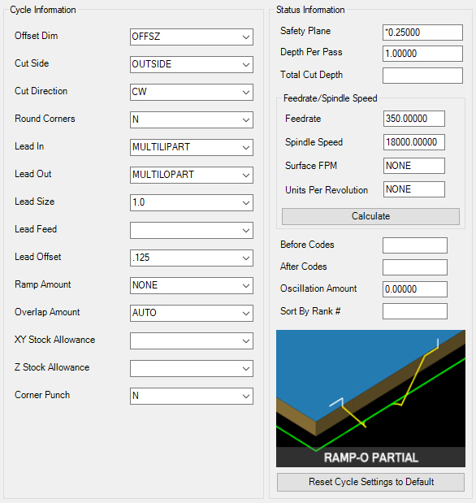Open the Offset Dim dropdown
This screenshot has height=503, width=476.
click(x=192, y=37)
